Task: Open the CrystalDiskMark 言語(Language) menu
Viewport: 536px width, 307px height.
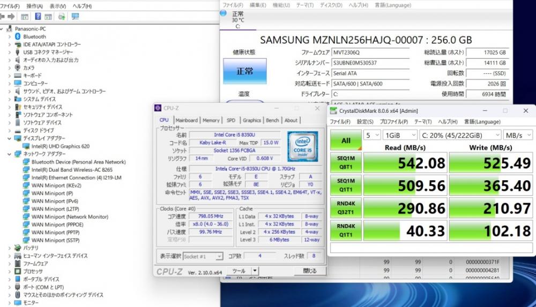Action: 482,122
